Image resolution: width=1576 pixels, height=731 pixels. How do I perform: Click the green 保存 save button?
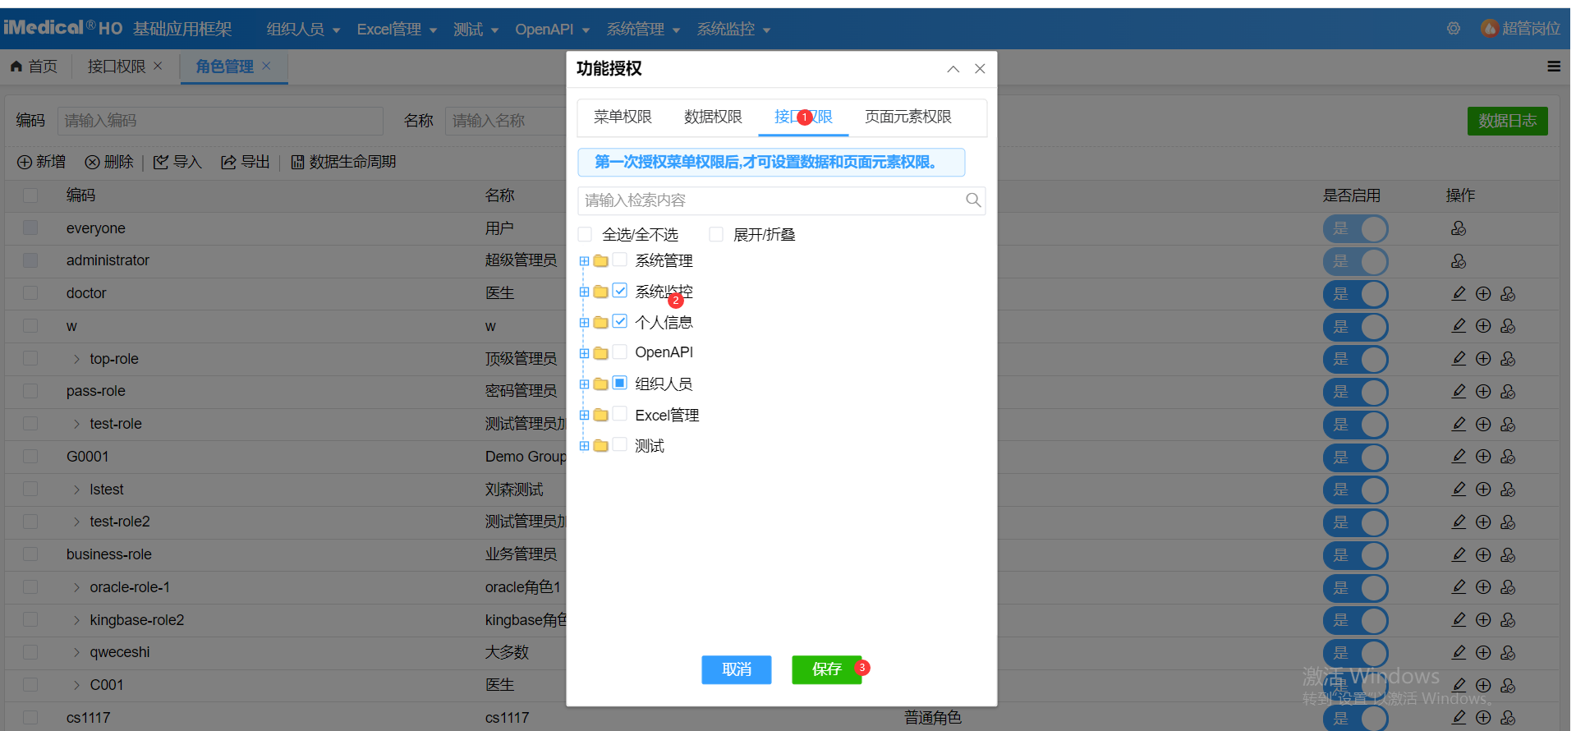click(x=827, y=669)
